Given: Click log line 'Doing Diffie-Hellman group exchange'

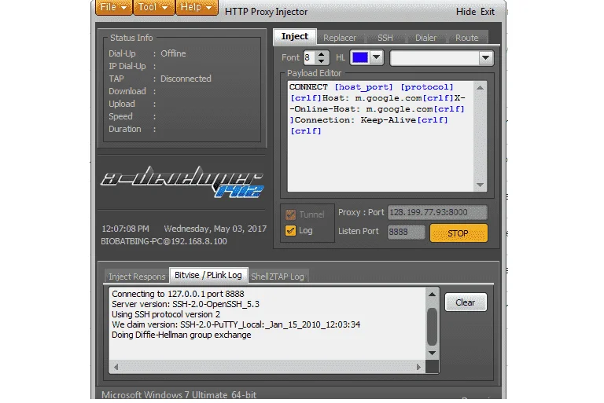Looking at the screenshot, I should pos(181,335).
